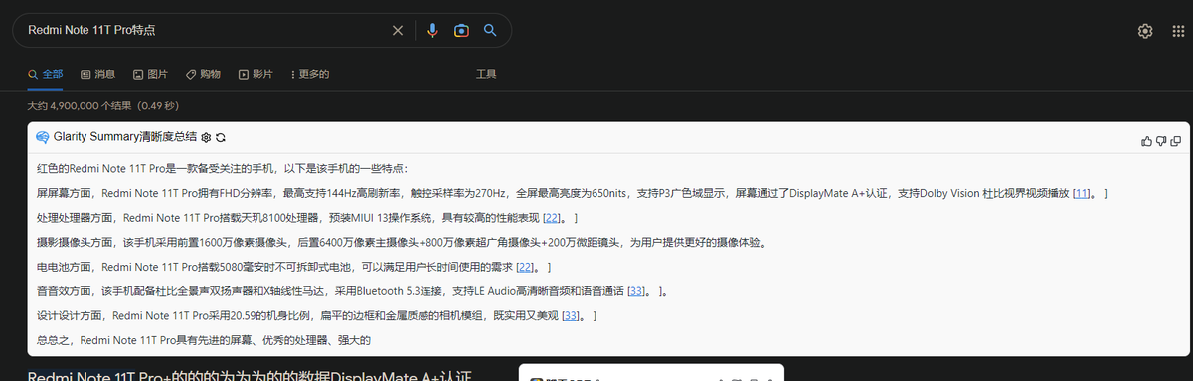Click the Glarity Summary清晰度总结 heading
The width and height of the screenshot is (1193, 381).
[x=124, y=137]
